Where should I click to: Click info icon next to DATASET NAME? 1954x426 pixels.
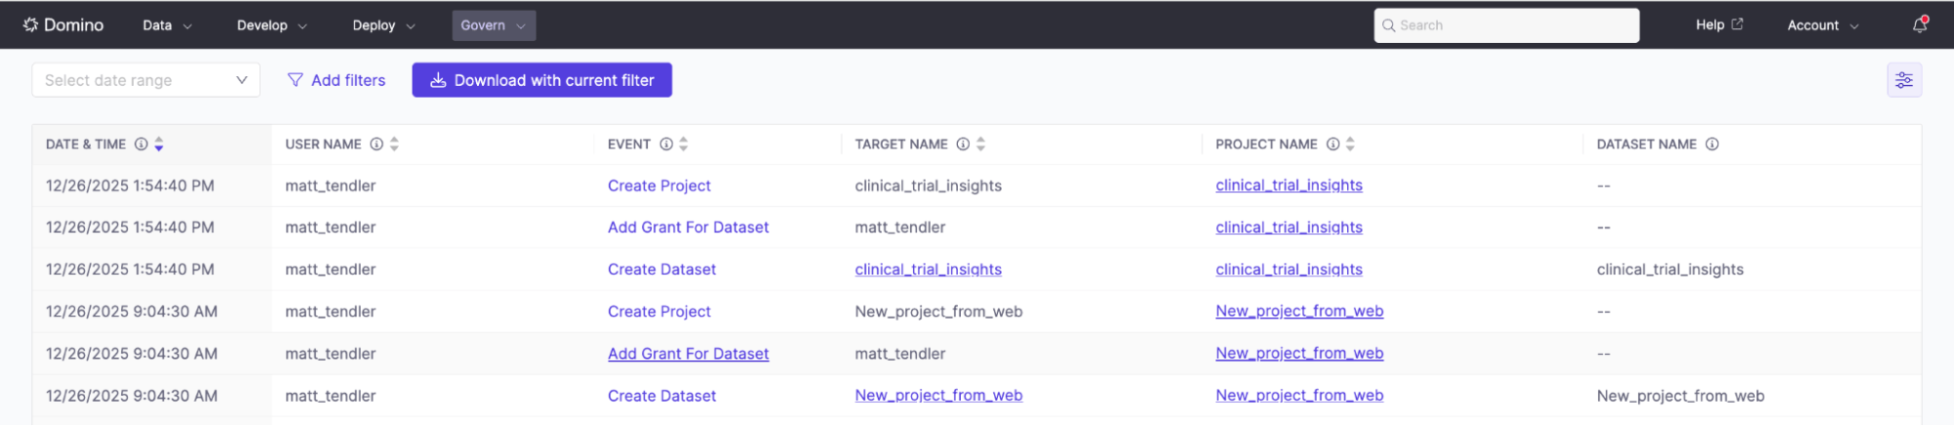click(x=1712, y=145)
